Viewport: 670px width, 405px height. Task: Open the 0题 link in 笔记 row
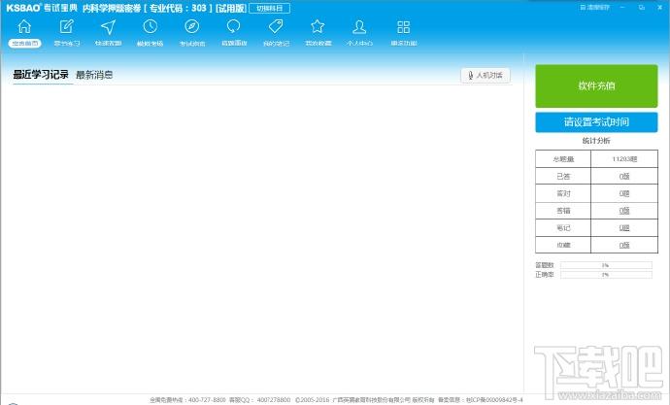click(x=624, y=227)
